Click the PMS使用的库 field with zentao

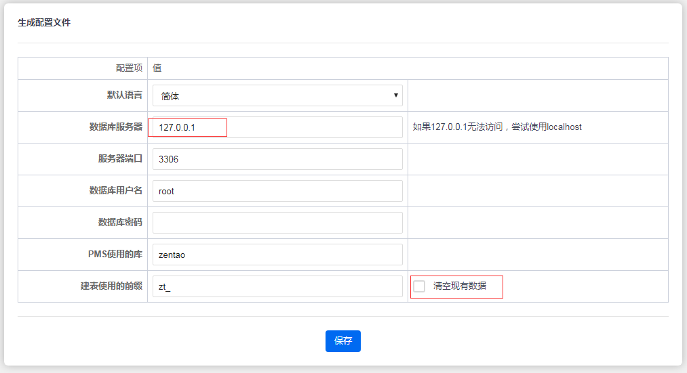pyautogui.click(x=277, y=255)
